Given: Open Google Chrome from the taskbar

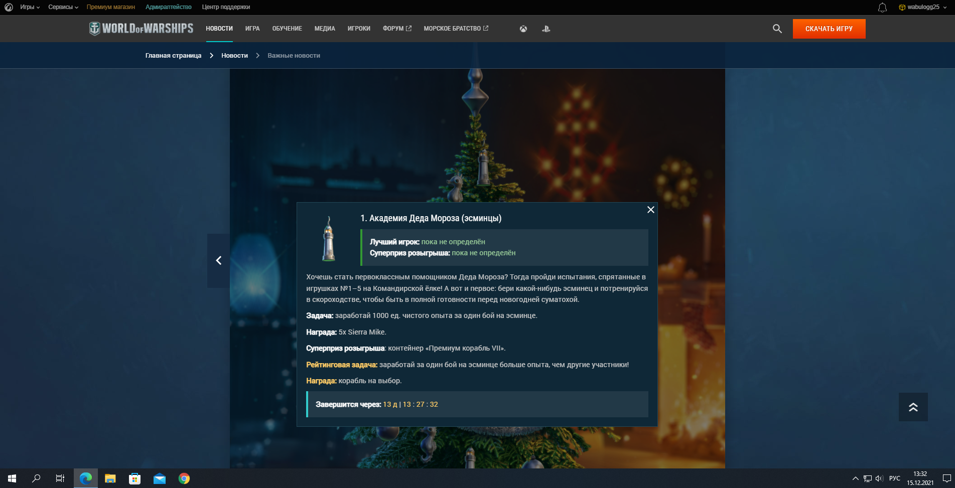Looking at the screenshot, I should 184,478.
